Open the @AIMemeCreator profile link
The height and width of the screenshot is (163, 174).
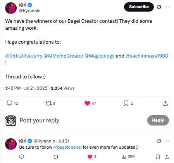(63, 56)
